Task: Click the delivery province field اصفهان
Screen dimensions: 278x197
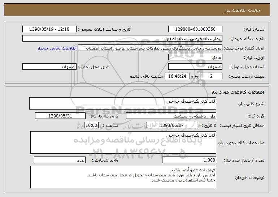Action: (x=195, y=67)
